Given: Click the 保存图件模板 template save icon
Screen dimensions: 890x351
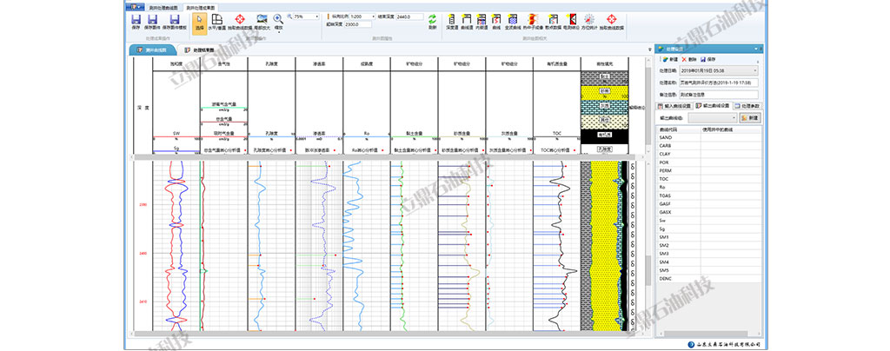Looking at the screenshot, I should 174,20.
